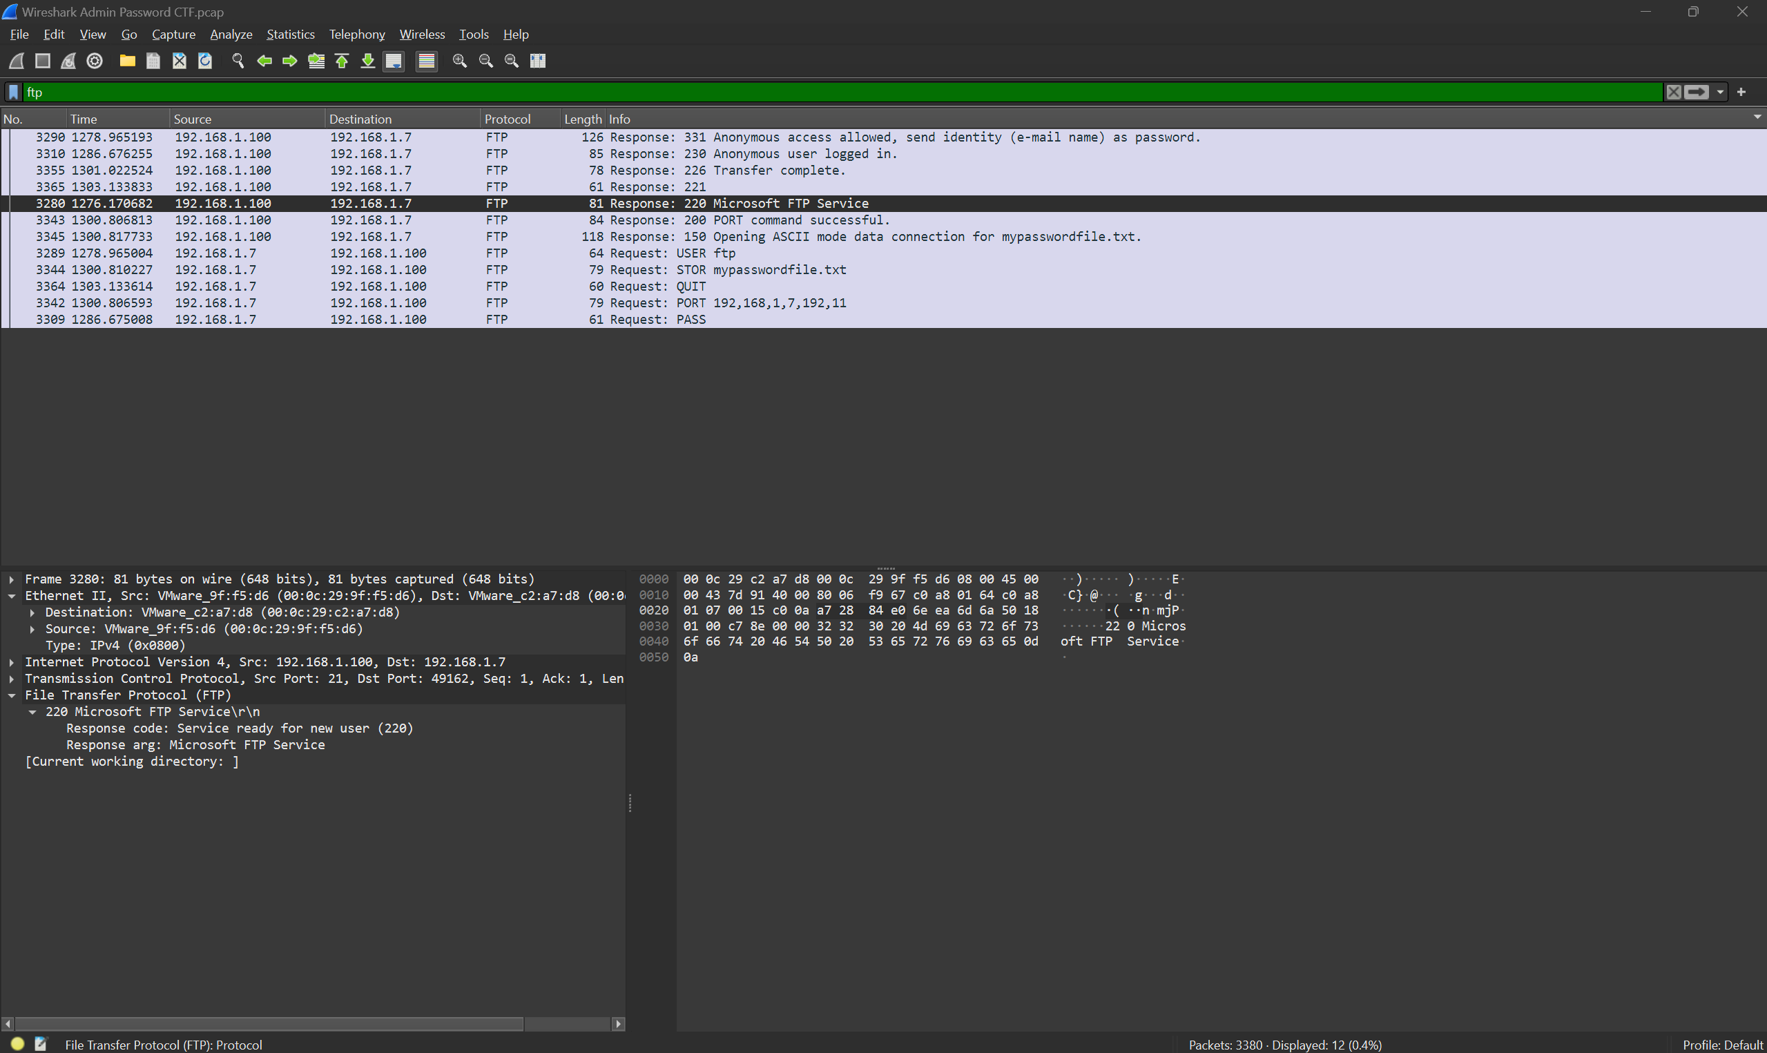Viewport: 1767px width, 1053px height.
Task: Open the View menu
Action: pos(93,34)
